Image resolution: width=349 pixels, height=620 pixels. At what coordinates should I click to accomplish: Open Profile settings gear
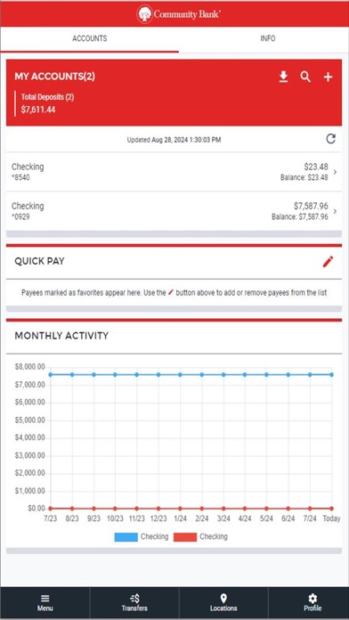tap(312, 599)
